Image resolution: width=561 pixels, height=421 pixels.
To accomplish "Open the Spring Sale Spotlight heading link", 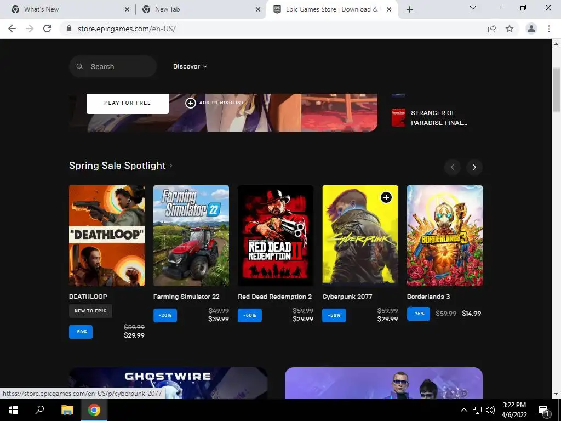I will pyautogui.click(x=121, y=166).
